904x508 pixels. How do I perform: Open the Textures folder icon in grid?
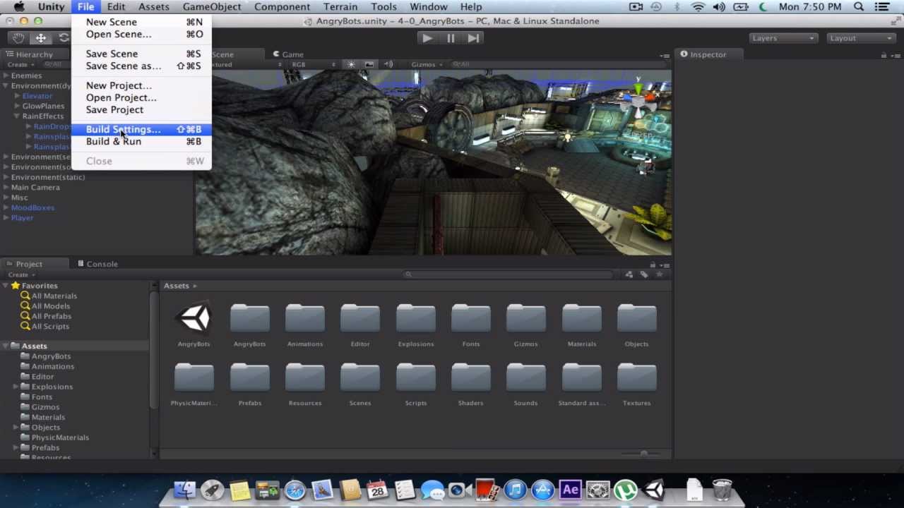coord(637,378)
